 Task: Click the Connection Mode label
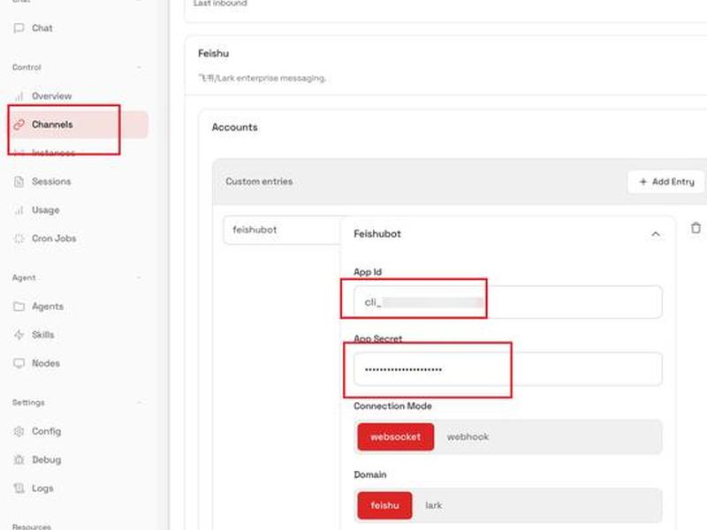click(392, 406)
